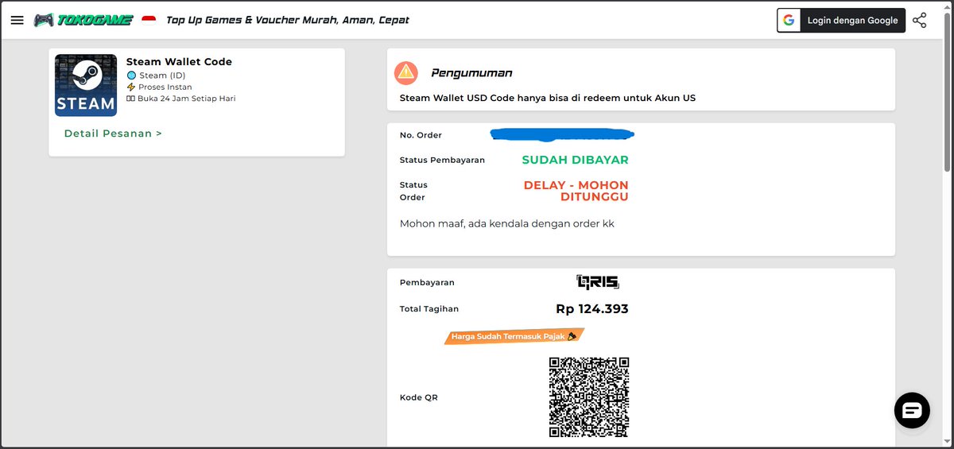This screenshot has height=449, width=954.
Task: Click the Pengumuman heading
Action: (x=471, y=72)
